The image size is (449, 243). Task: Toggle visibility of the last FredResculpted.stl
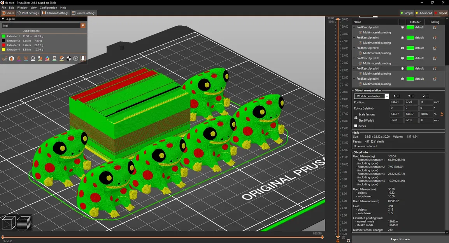(402, 79)
